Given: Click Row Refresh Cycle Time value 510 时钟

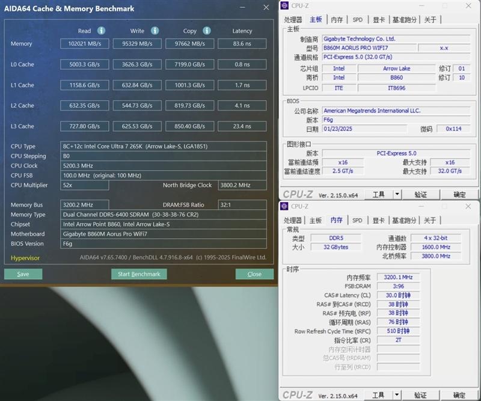Looking at the screenshot, I should 398,331.
